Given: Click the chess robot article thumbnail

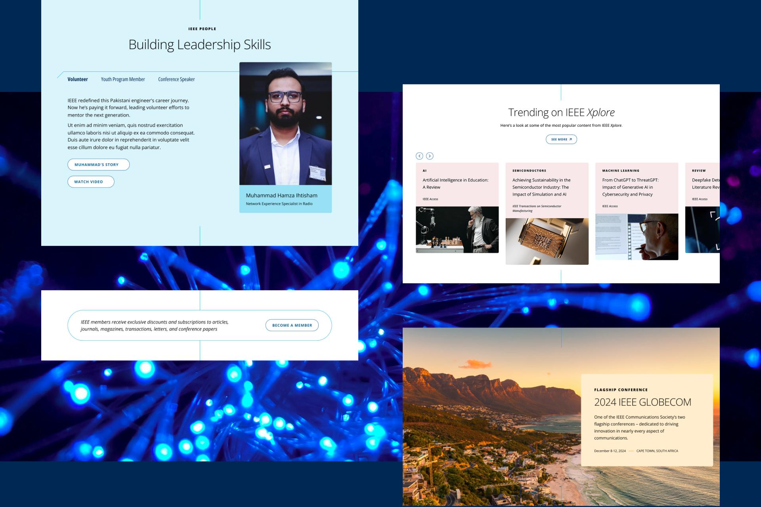Looking at the screenshot, I should pyautogui.click(x=457, y=230).
